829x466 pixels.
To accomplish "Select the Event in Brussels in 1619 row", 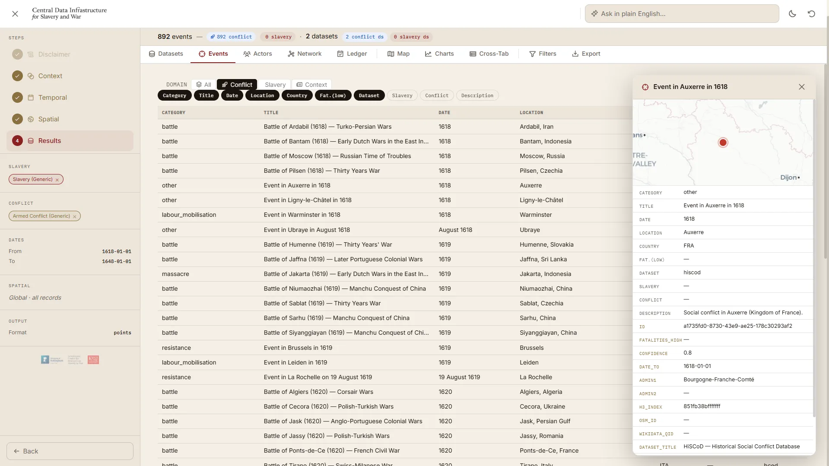I will [395, 348].
